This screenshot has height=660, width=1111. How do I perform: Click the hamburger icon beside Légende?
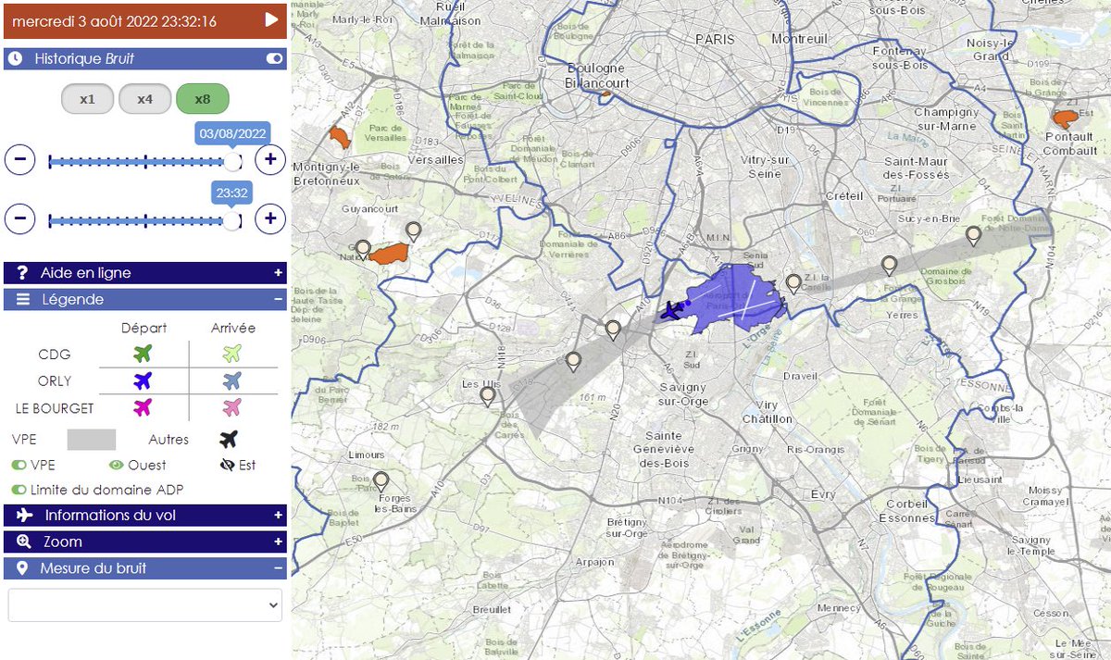(23, 300)
